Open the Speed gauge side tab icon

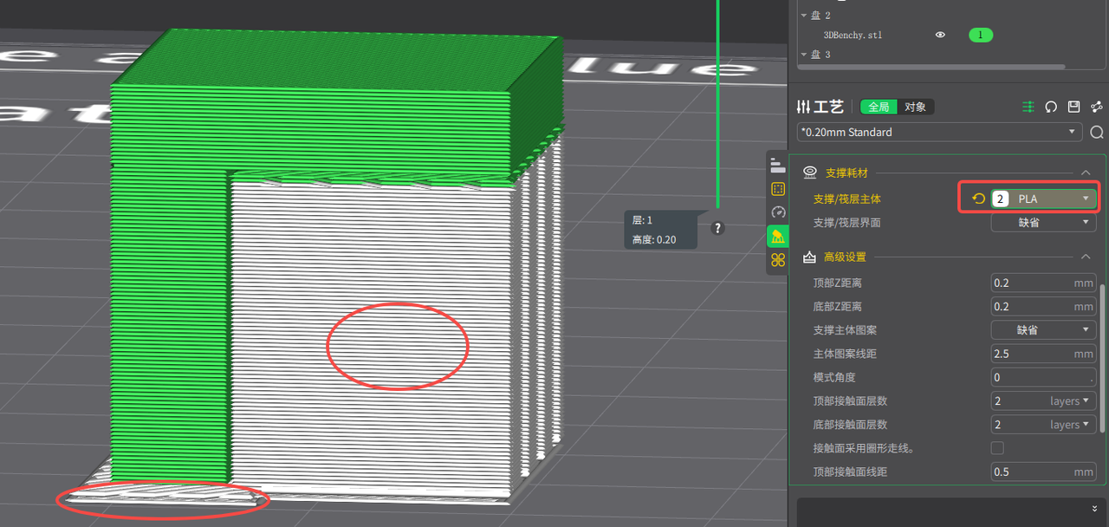coord(777,212)
